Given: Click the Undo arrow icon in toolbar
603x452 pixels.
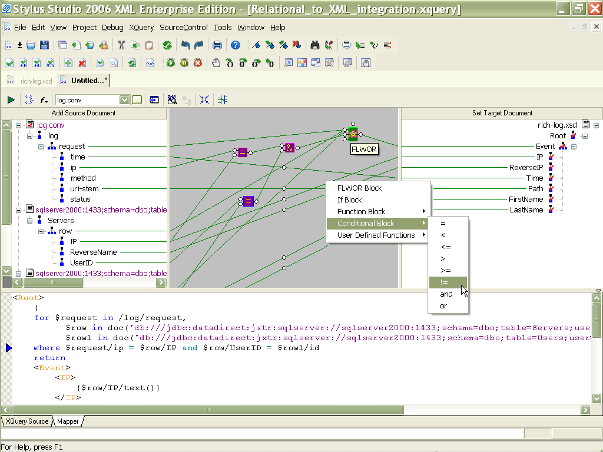Looking at the screenshot, I should click(x=185, y=45).
